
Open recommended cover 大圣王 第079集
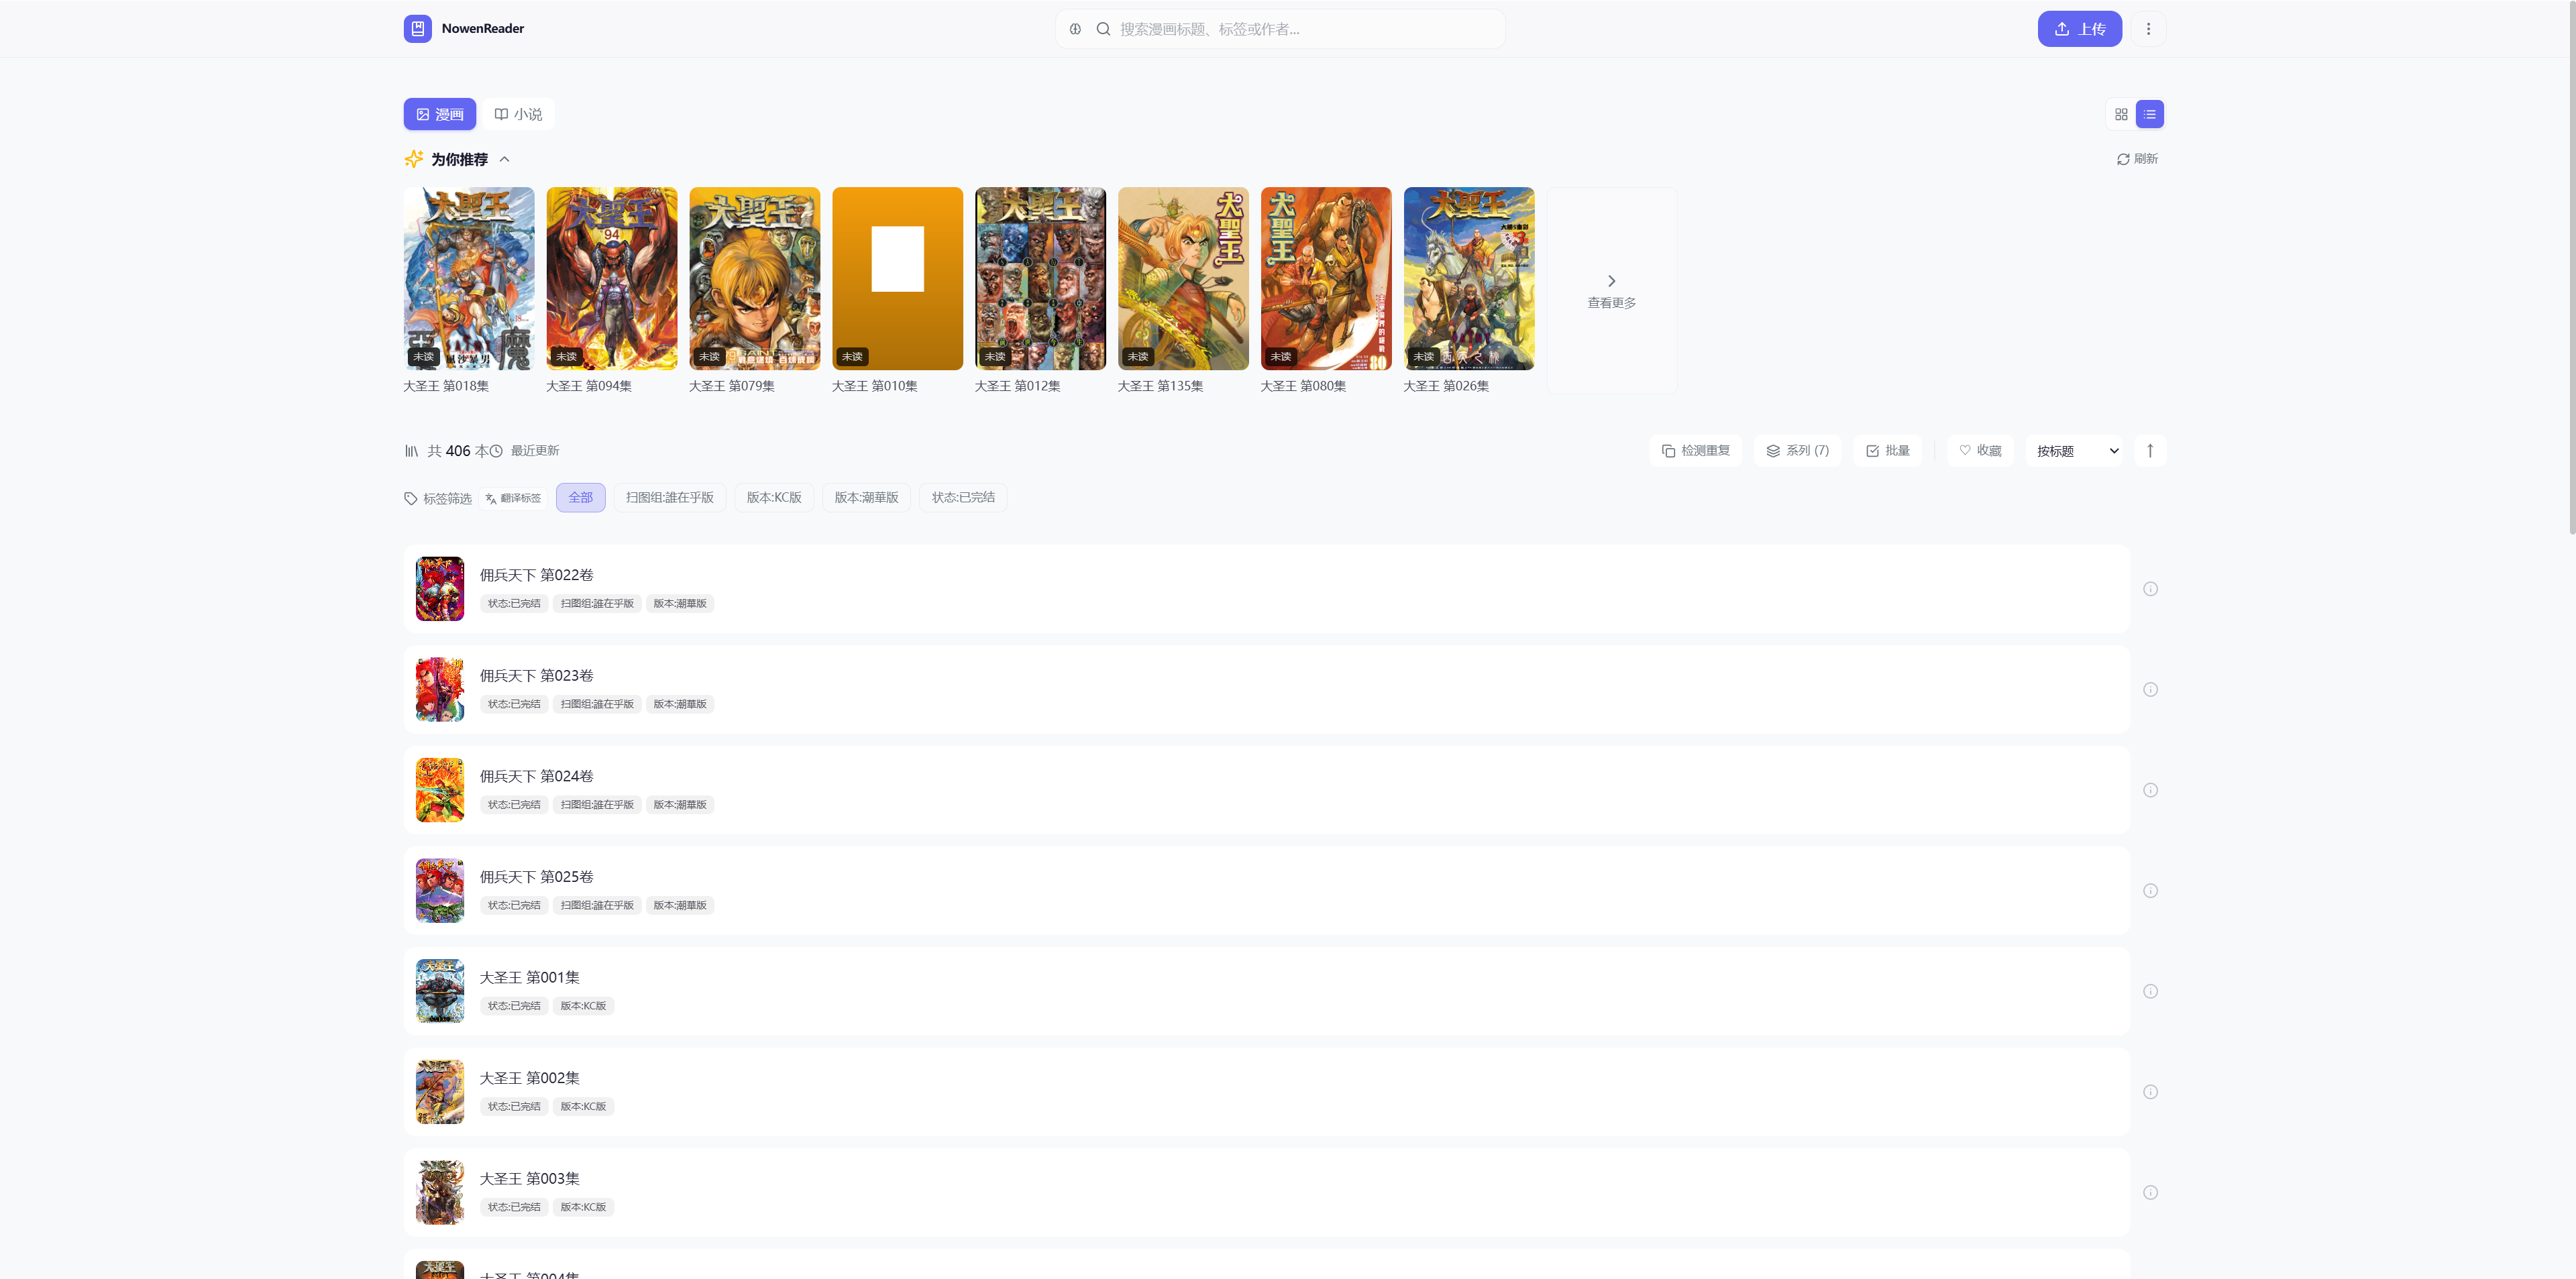tap(755, 279)
